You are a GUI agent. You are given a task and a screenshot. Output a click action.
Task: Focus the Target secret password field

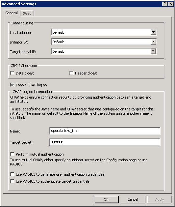105,142
